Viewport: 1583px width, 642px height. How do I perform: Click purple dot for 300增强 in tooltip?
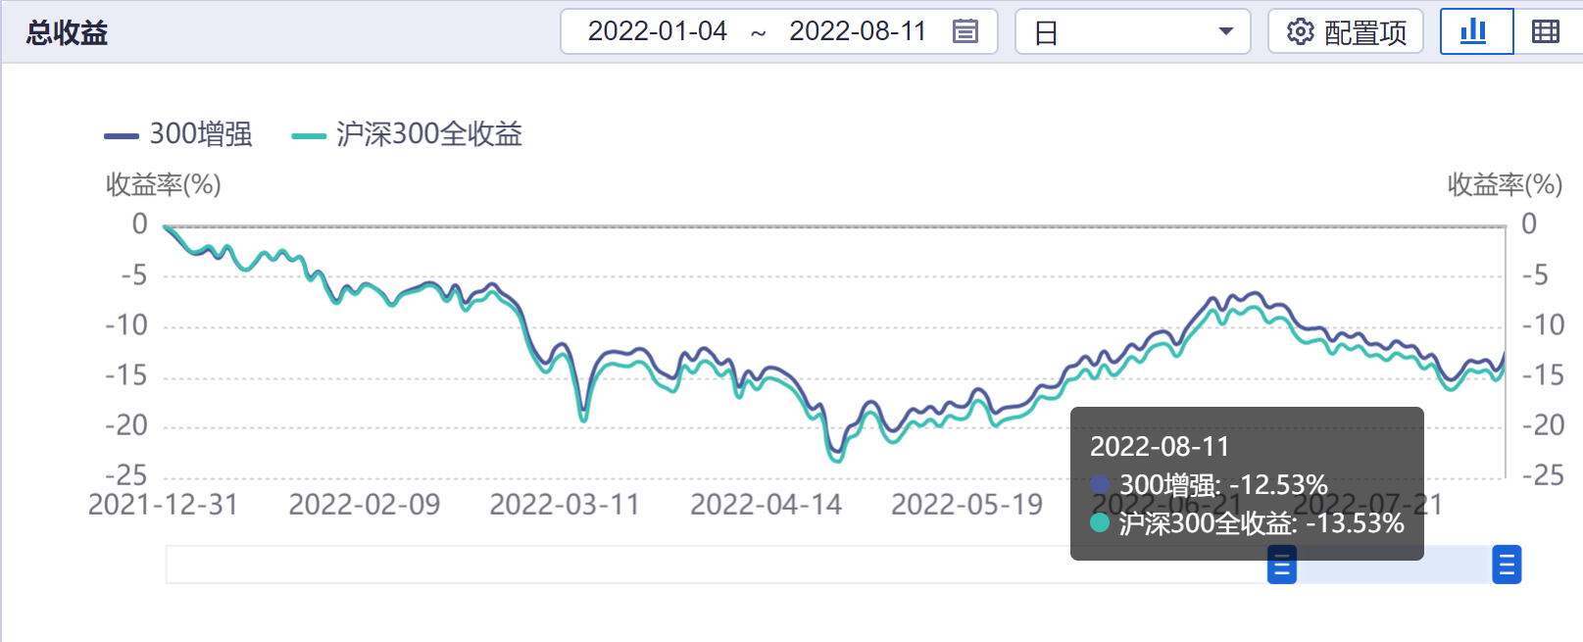[x=1100, y=484]
